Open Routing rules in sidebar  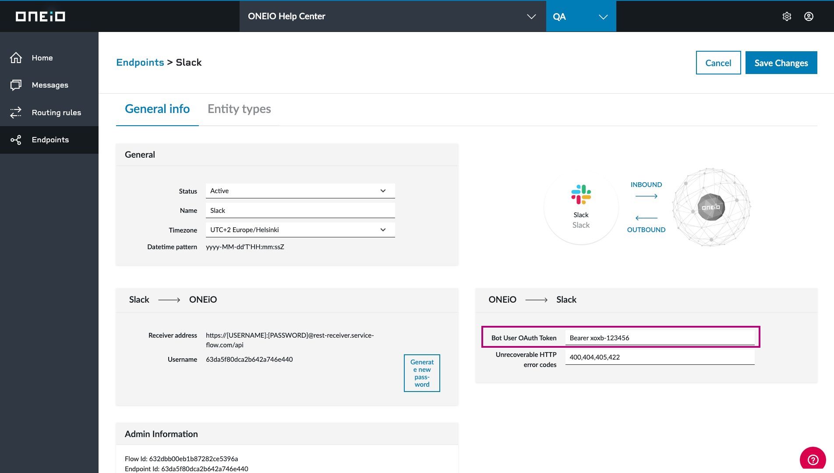(x=49, y=113)
